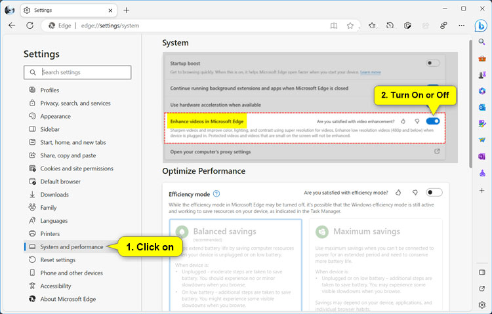492x314 pixels.
Task: Open the sidebar OneNote icon
Action: [x=482, y=156]
